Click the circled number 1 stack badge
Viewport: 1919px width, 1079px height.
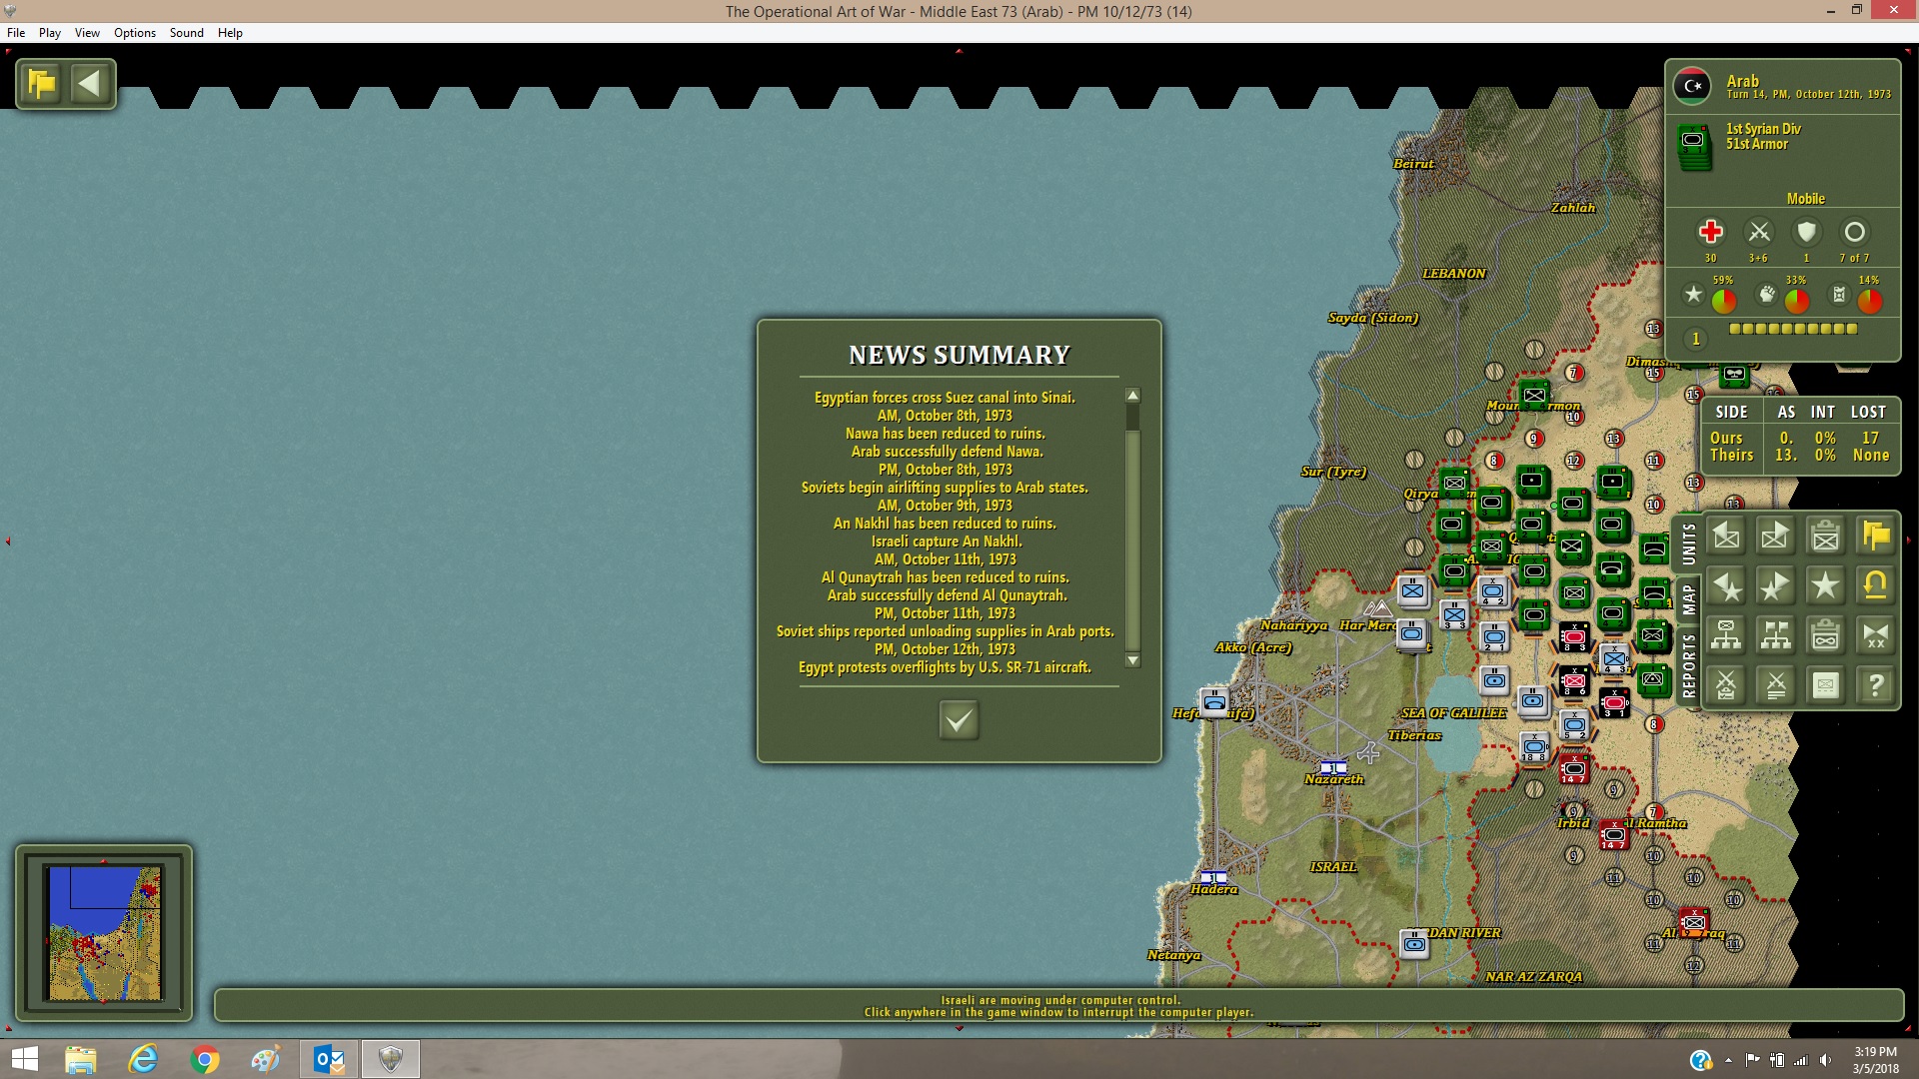pyautogui.click(x=1695, y=339)
